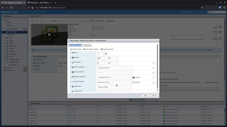Click the ESXi Search box
The image size is (227, 127).
(x=217, y=12)
